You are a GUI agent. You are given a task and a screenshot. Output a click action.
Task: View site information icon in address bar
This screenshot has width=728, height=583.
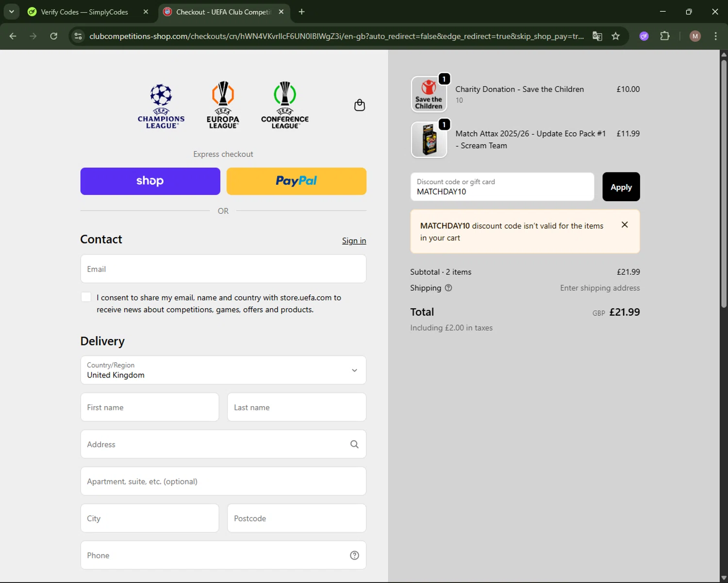(78, 36)
